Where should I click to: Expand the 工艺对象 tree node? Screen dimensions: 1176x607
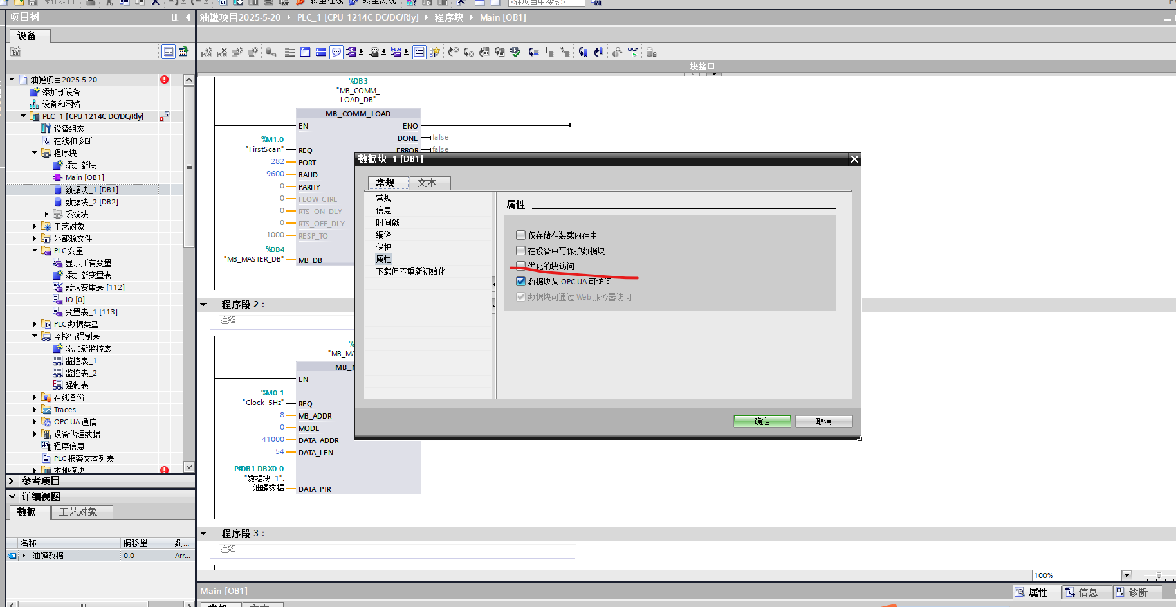35,226
